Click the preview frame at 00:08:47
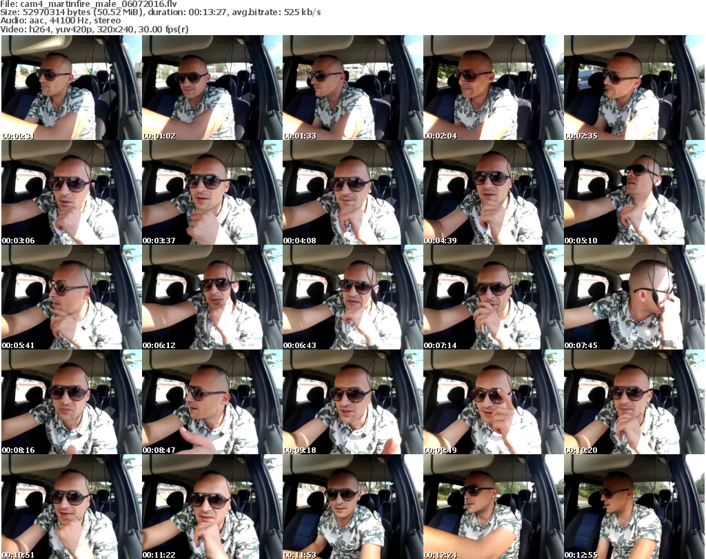The image size is (706, 559). [212, 402]
